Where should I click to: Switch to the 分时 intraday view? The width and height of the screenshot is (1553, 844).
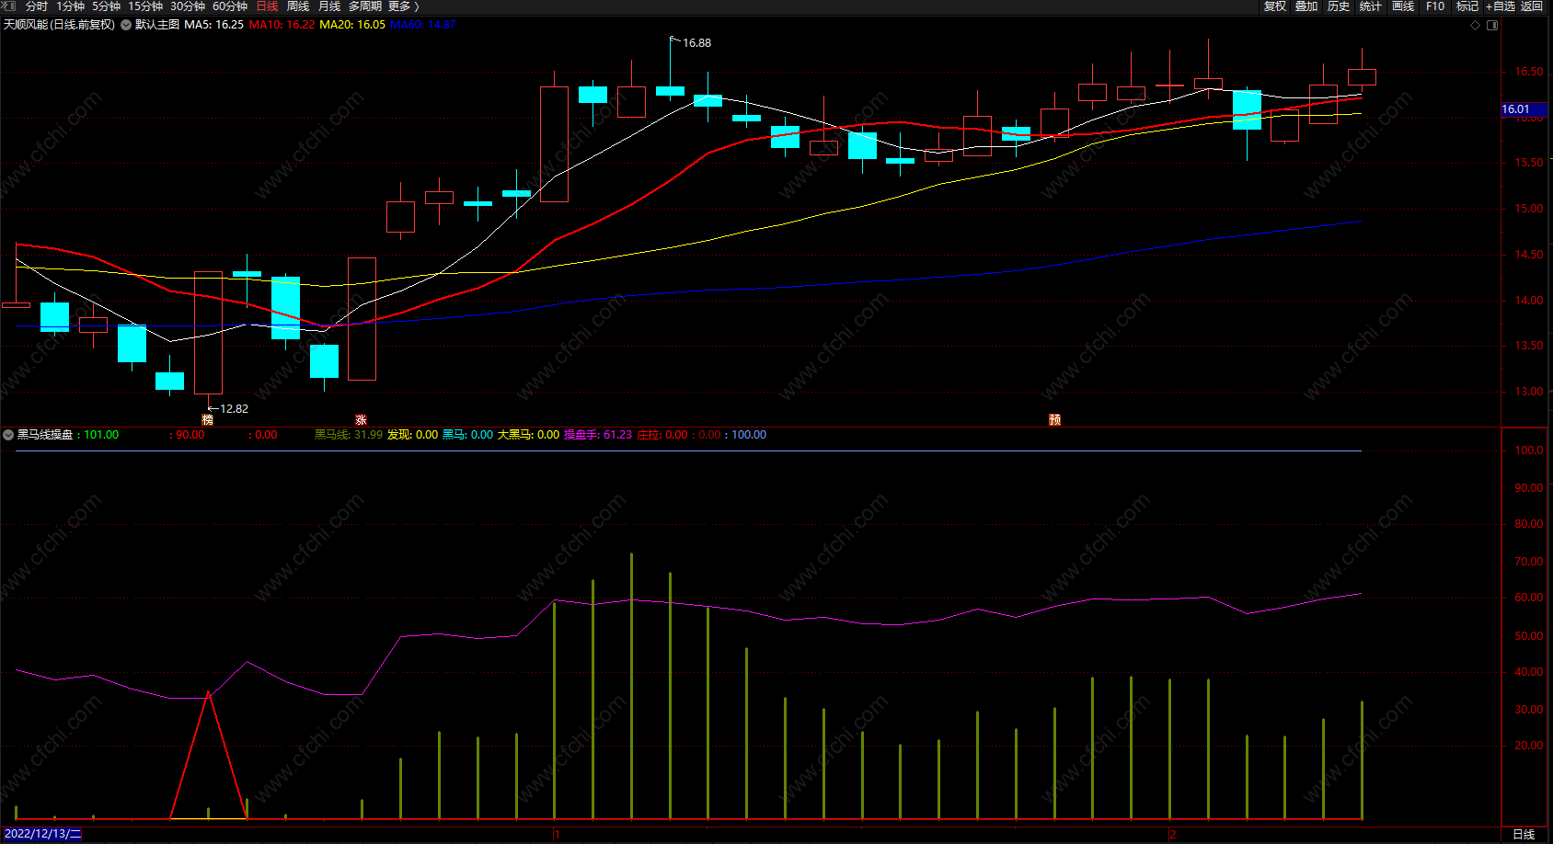click(36, 6)
